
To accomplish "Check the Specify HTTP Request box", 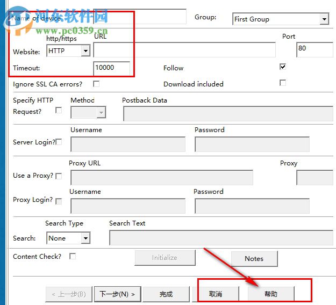I will point(59,110).
